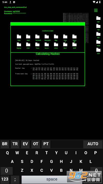
Task: Tap the F key
Action: [x=42, y=162]
